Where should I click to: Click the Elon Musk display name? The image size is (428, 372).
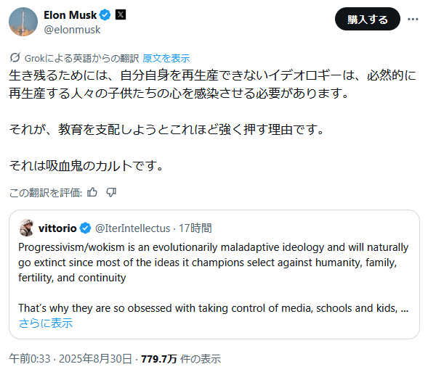click(x=70, y=15)
